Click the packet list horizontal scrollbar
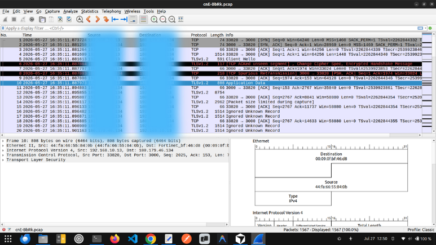This screenshot has width=436, height=245. [211, 135]
